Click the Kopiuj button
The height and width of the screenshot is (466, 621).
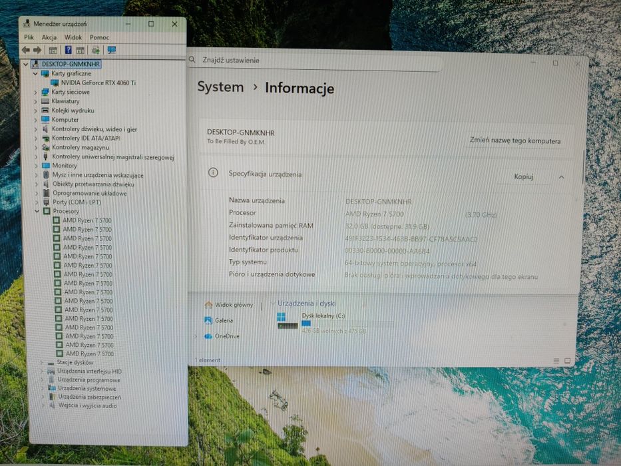coord(524,176)
